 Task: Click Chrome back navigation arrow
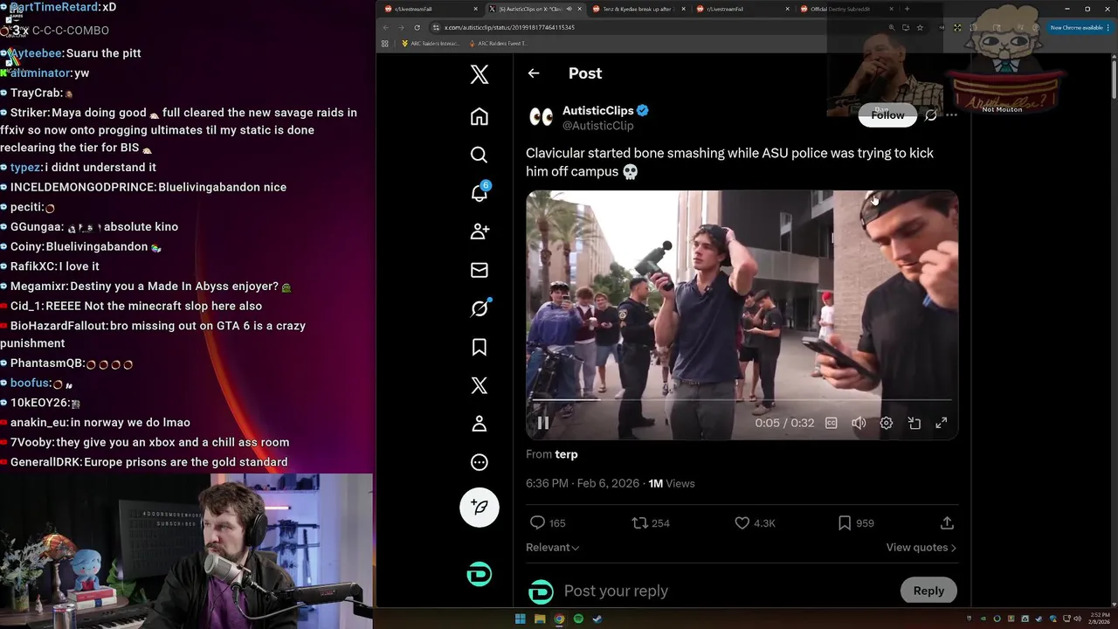385,27
